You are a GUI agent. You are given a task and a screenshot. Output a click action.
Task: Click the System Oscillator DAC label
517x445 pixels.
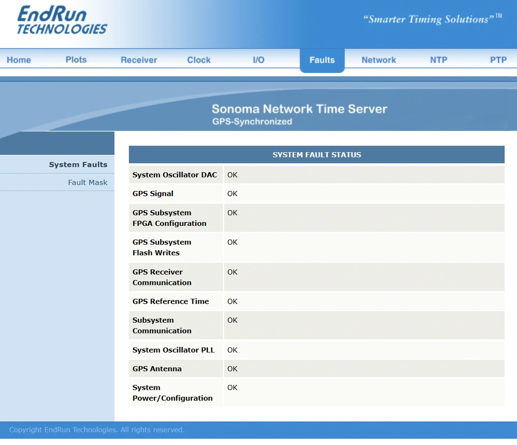[175, 175]
